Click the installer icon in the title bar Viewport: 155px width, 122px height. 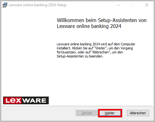(5, 5)
